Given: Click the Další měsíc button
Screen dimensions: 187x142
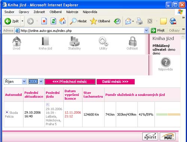Looking at the screenshot, I should (x=116, y=82).
